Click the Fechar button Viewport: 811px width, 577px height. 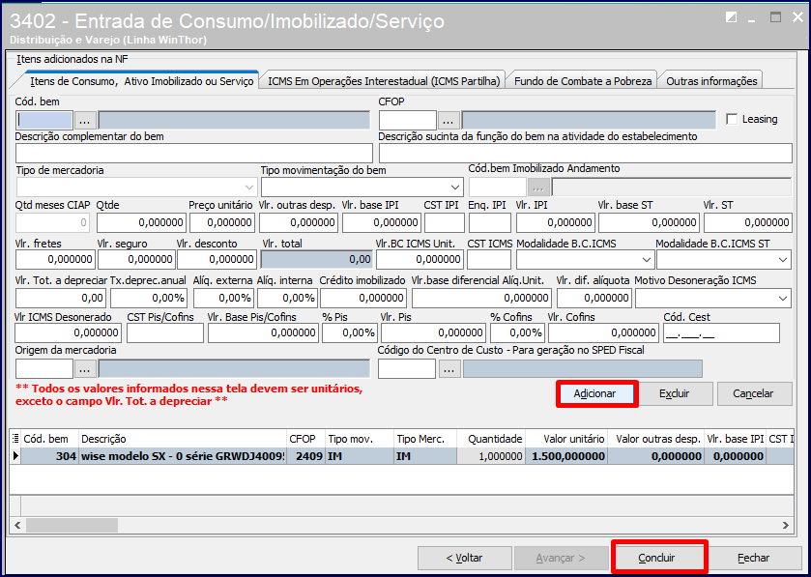point(754,559)
